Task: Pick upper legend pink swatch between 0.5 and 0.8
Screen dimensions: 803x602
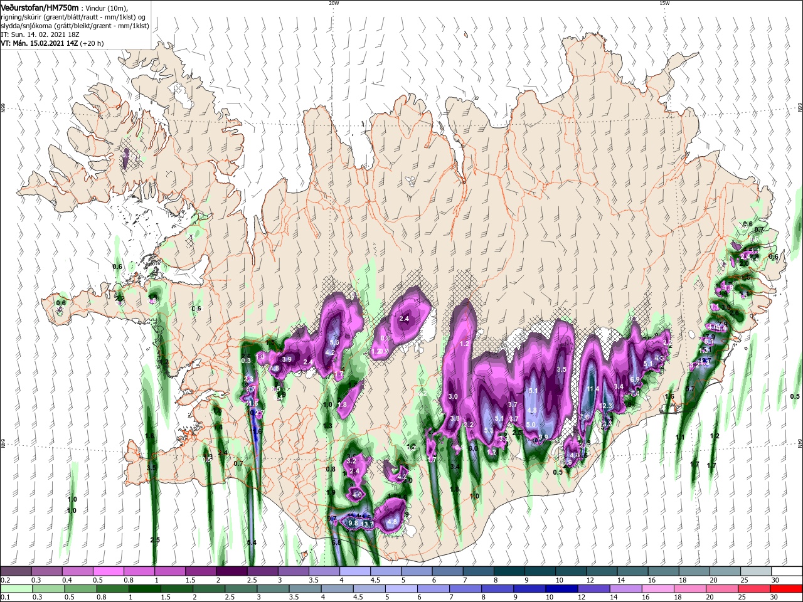Action: tap(108, 571)
